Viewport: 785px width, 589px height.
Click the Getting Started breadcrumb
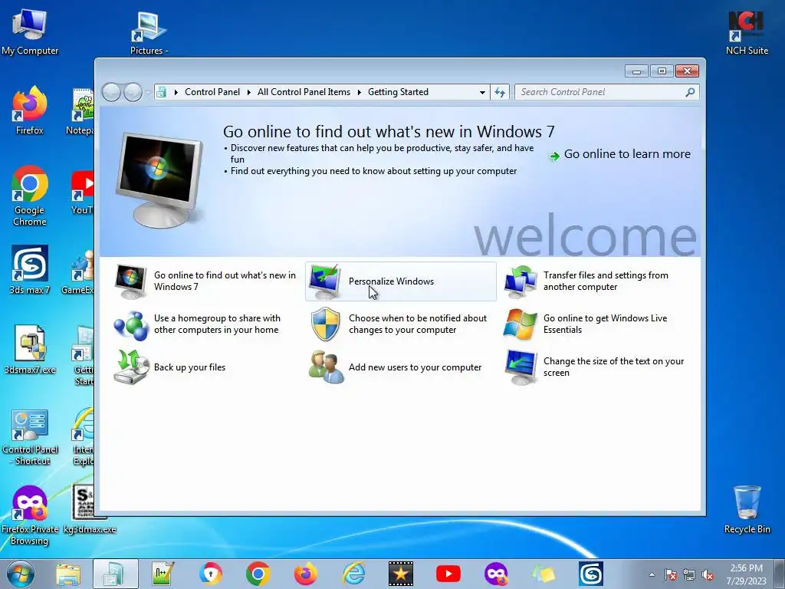[398, 92]
